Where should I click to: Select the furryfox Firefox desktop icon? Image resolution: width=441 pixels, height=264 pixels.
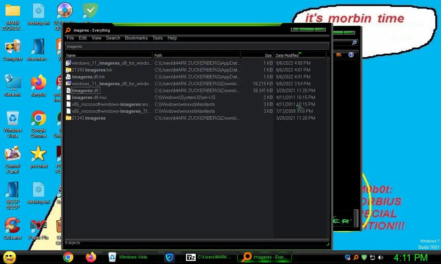pos(38,85)
